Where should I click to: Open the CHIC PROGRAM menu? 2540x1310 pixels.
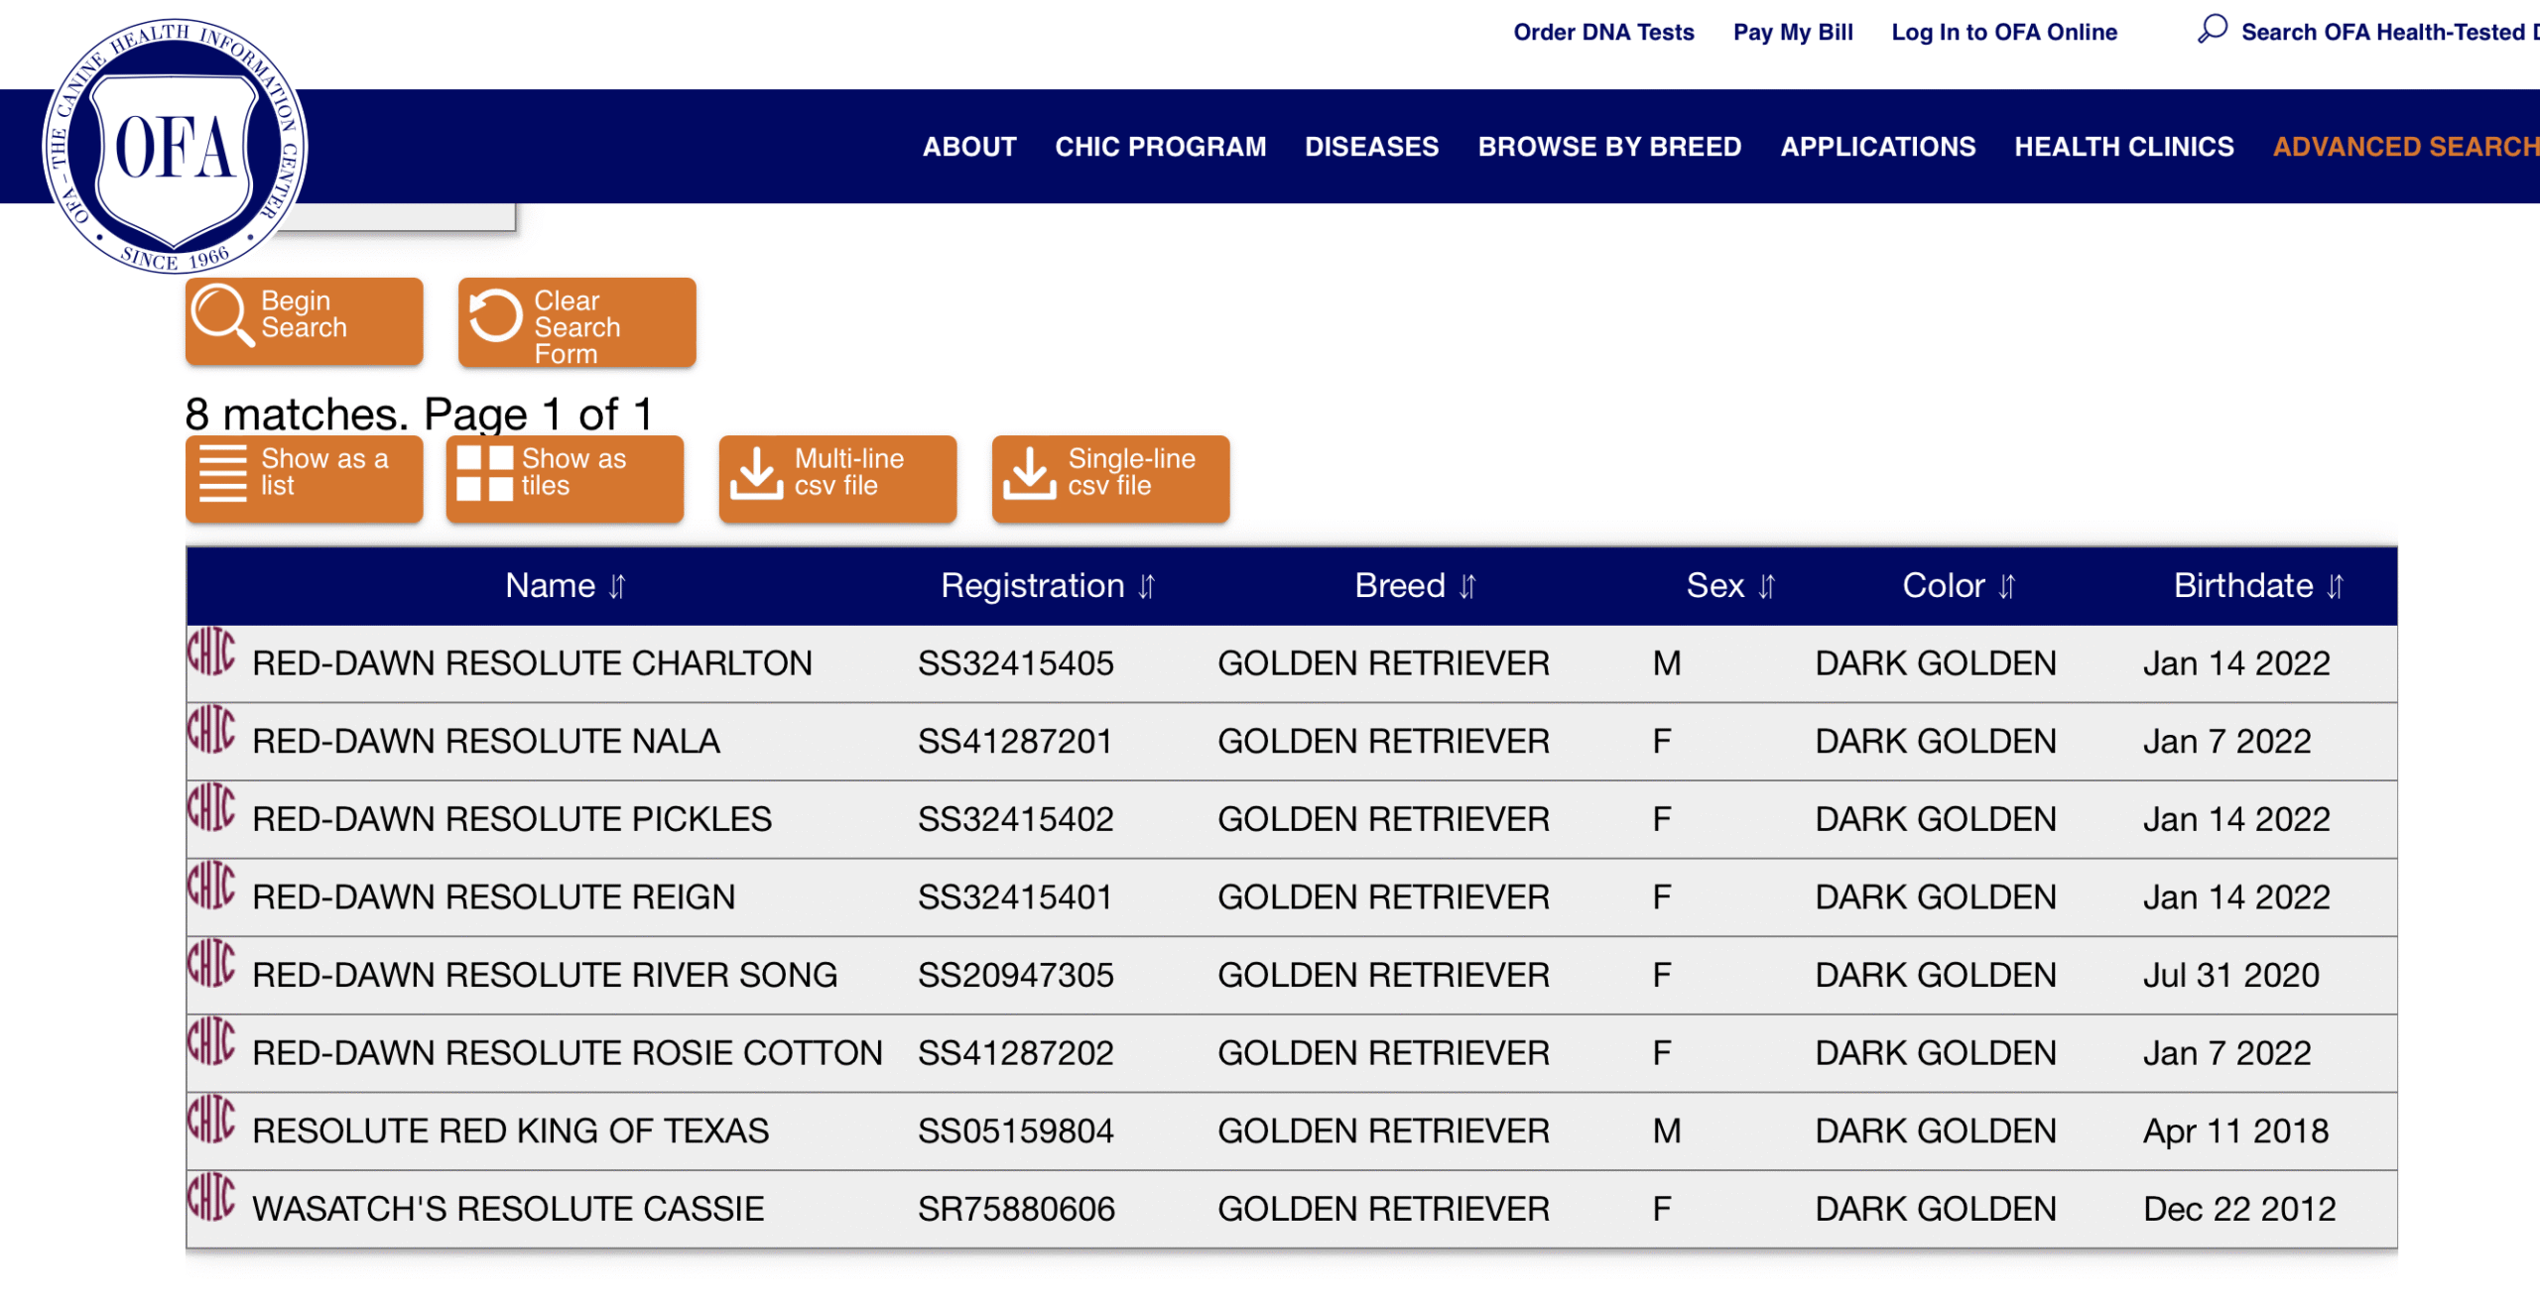coord(1160,147)
